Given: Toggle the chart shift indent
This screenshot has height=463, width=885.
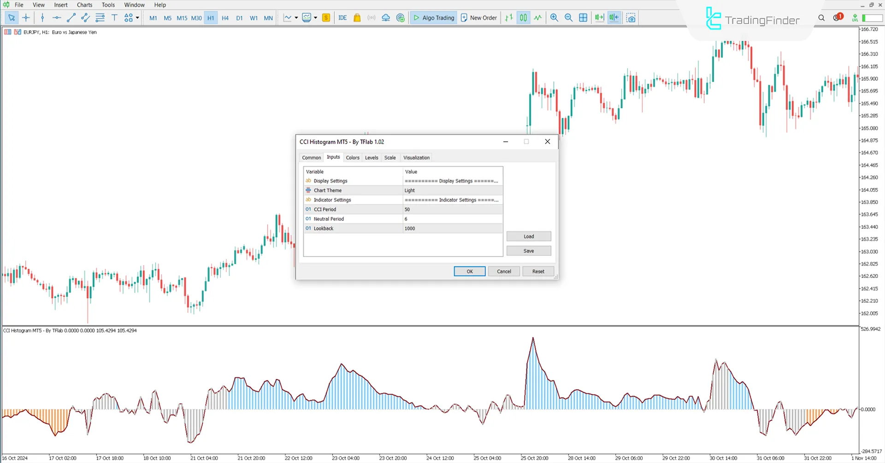Looking at the screenshot, I should tap(614, 17).
